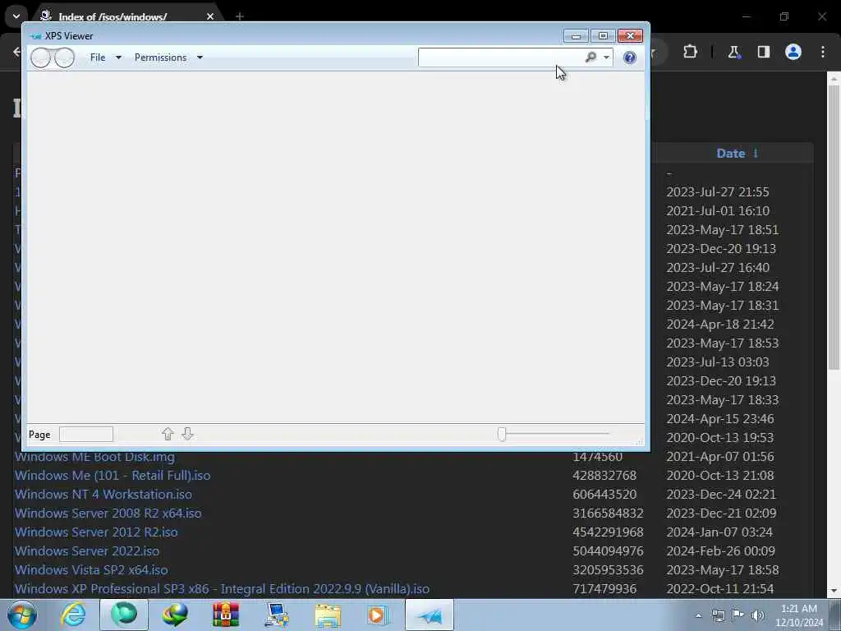Image resolution: width=841 pixels, height=631 pixels.
Task: Open Windows Server 2008 R2 x64.iso link
Action: click(108, 513)
